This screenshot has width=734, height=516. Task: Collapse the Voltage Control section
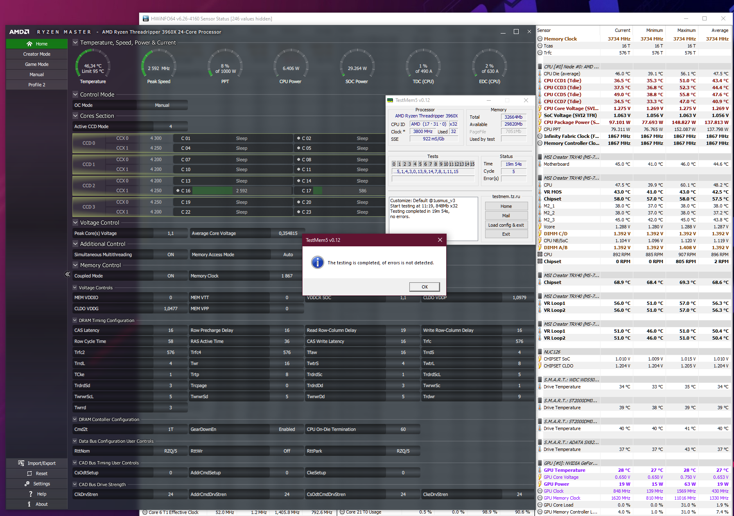click(x=75, y=222)
